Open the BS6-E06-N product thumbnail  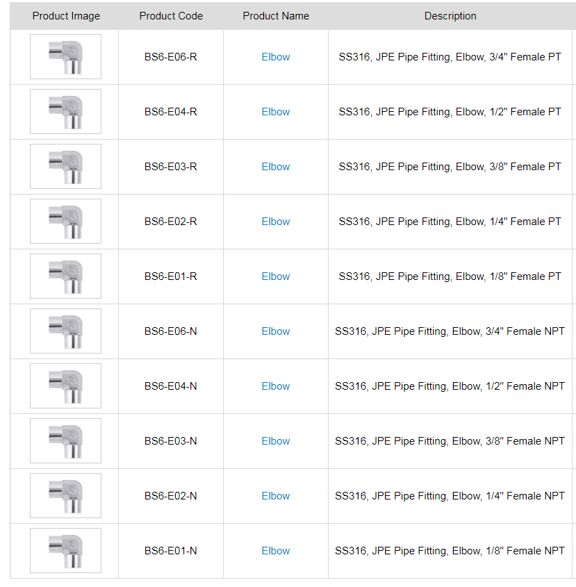[x=65, y=331]
